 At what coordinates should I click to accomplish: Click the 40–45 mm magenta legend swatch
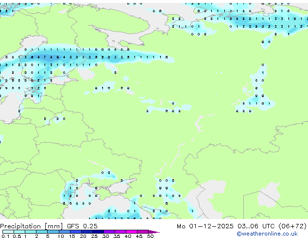point(132,232)
